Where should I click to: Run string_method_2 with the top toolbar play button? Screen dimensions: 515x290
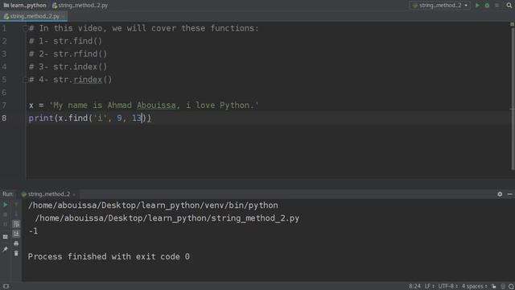[x=477, y=6]
